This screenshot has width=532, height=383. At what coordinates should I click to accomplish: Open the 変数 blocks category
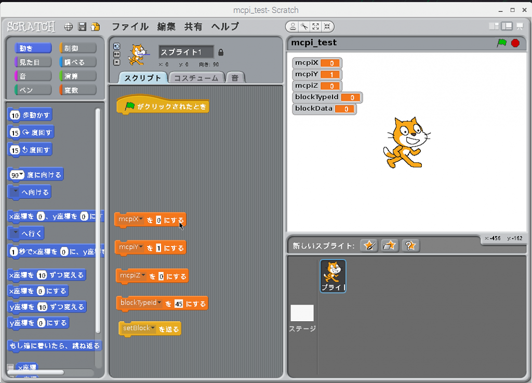[x=78, y=90]
